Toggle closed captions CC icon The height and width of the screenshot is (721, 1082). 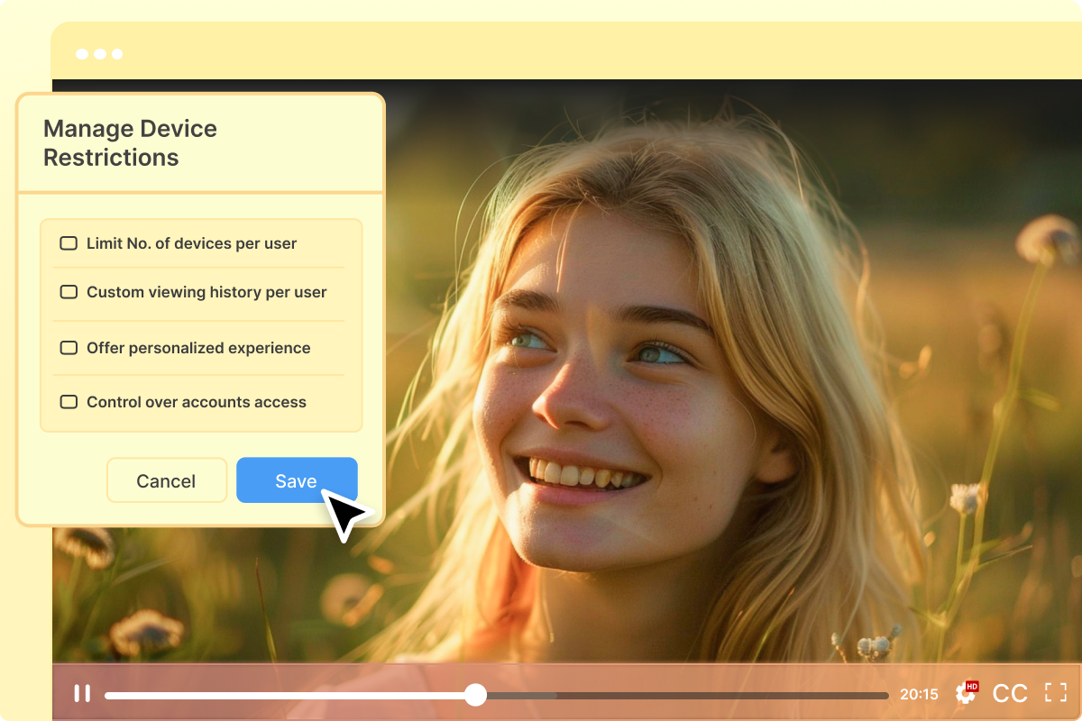1010,693
